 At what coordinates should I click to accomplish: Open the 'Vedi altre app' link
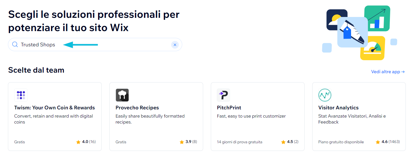coord(388,72)
